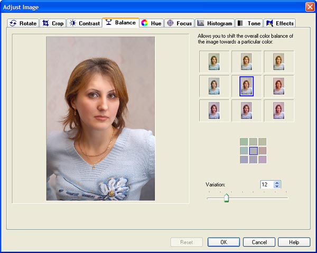
Task: Pick the middle-left teal color swatch
Action: 244,151
